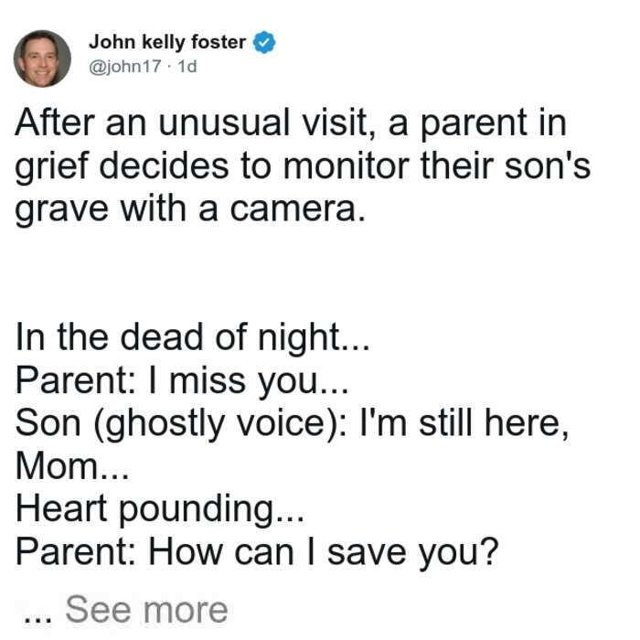The width and height of the screenshot is (640, 640).
Task: Click the 'Heart pounding...' line
Action: click(x=160, y=509)
